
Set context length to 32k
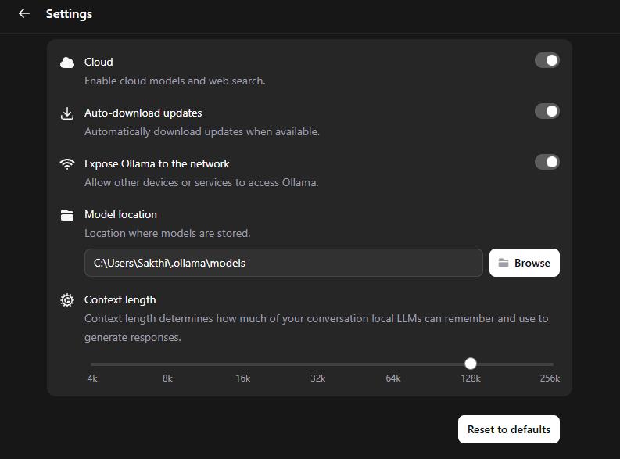coord(318,364)
